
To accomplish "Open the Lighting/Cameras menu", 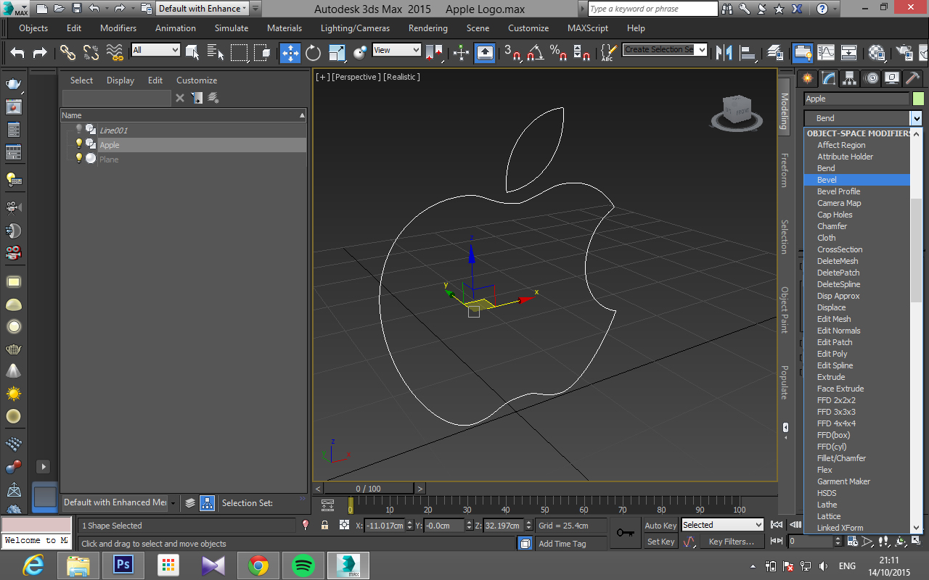I will click(x=355, y=28).
